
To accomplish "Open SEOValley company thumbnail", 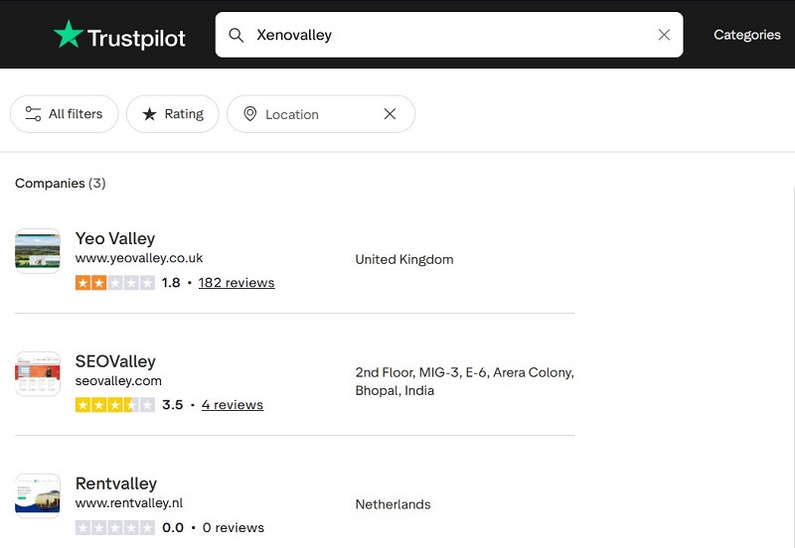I will tap(38, 374).
